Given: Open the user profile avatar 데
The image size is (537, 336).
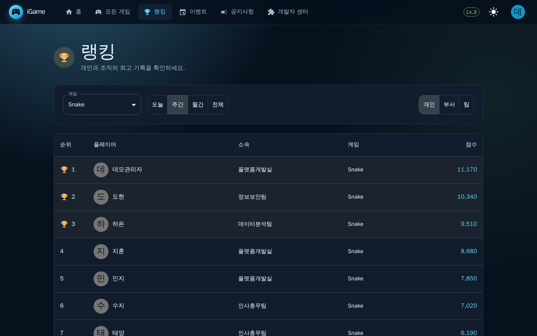Looking at the screenshot, I should click(518, 12).
